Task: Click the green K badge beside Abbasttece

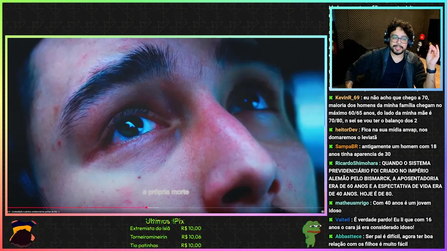Action: 331,236
